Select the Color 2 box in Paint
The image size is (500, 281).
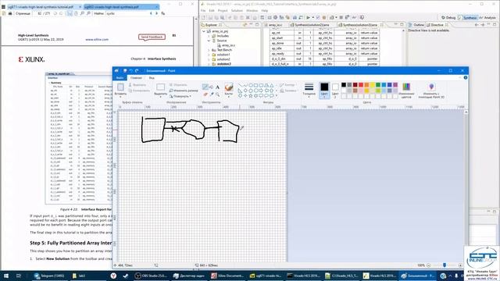tap(335, 90)
